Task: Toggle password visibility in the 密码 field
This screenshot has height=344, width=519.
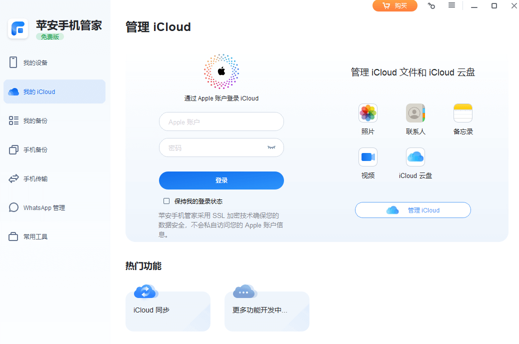Action: (272, 147)
